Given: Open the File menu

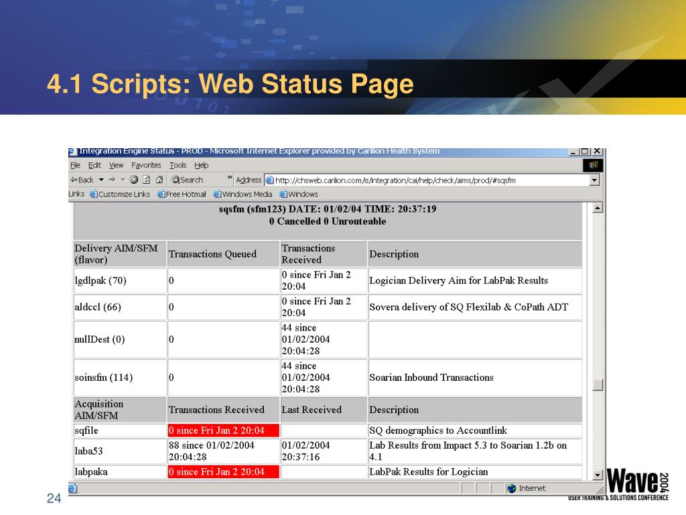Looking at the screenshot, I should tap(75, 165).
